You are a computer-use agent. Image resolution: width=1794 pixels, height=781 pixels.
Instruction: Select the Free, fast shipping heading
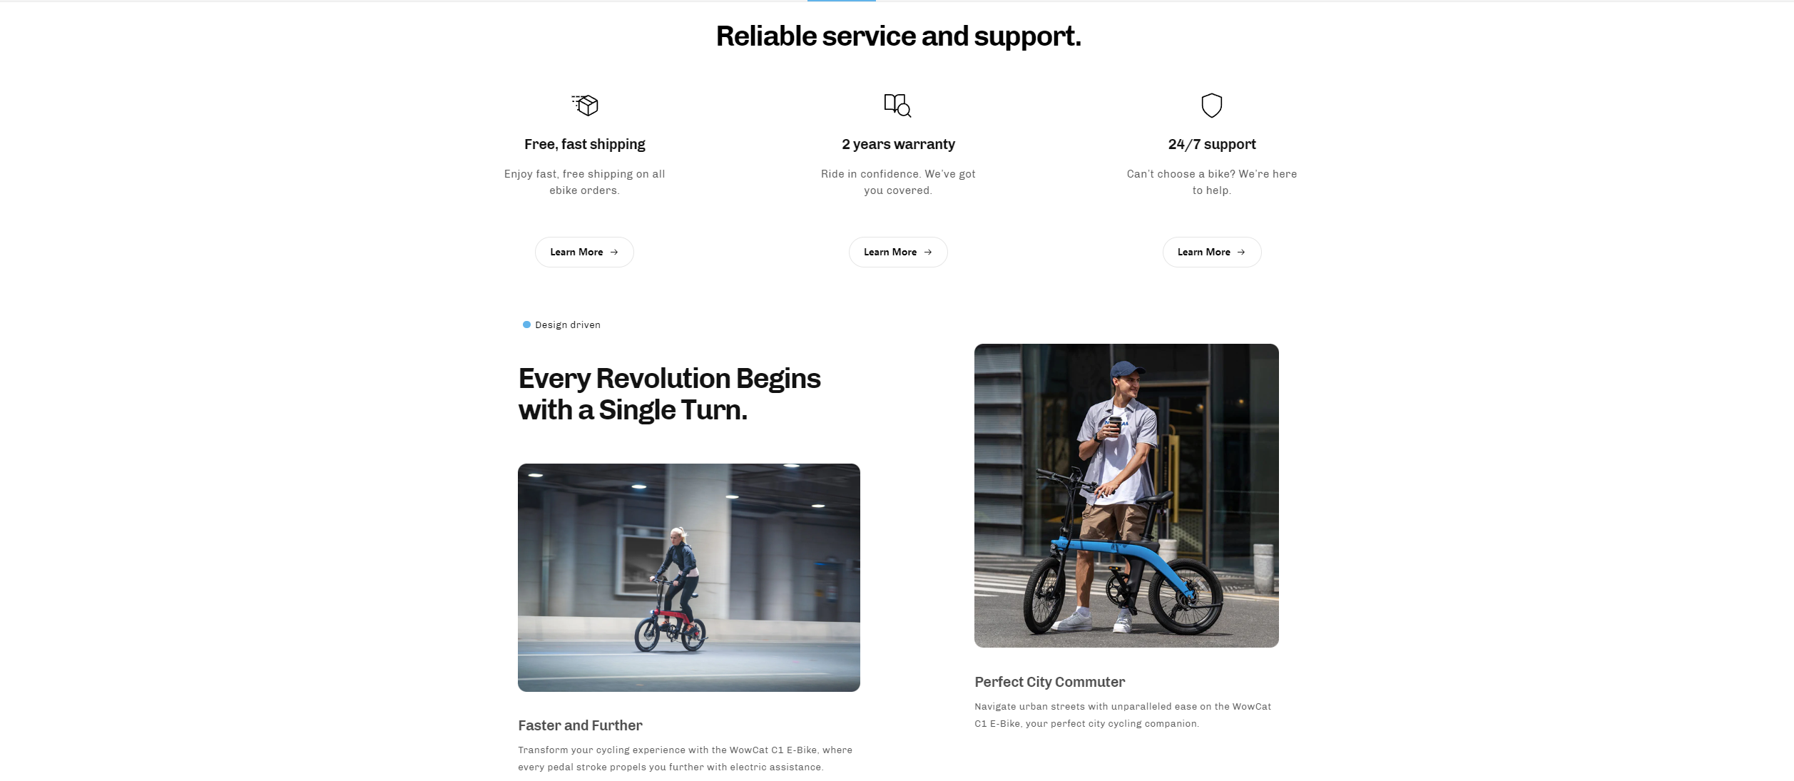[x=584, y=144]
